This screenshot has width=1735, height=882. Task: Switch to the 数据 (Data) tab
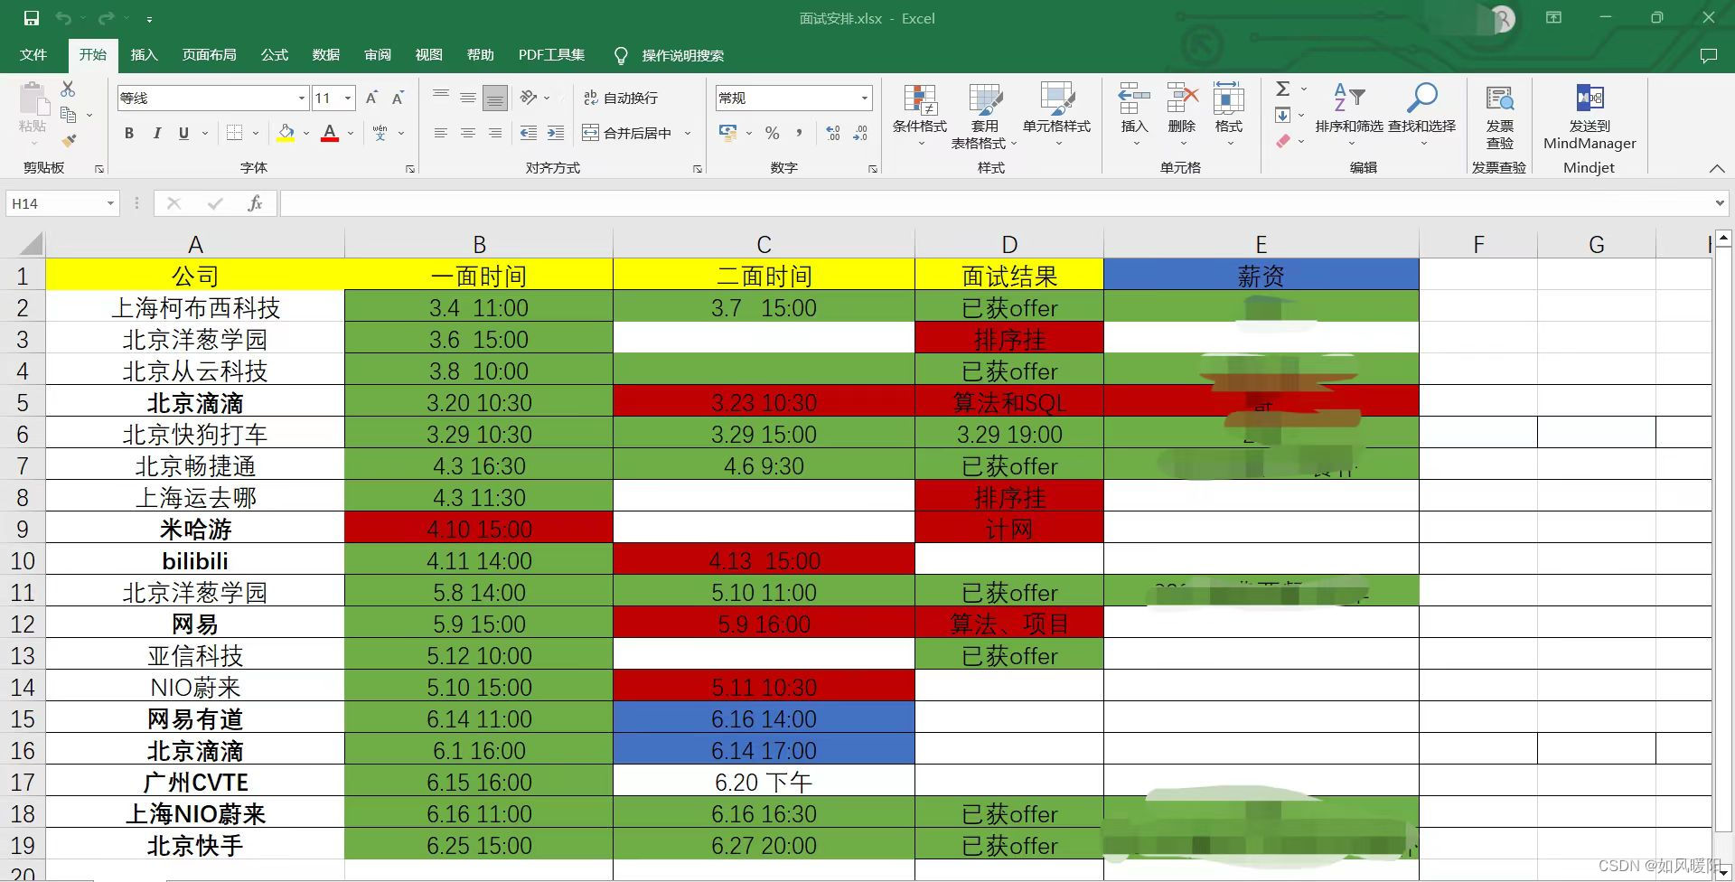(x=326, y=55)
